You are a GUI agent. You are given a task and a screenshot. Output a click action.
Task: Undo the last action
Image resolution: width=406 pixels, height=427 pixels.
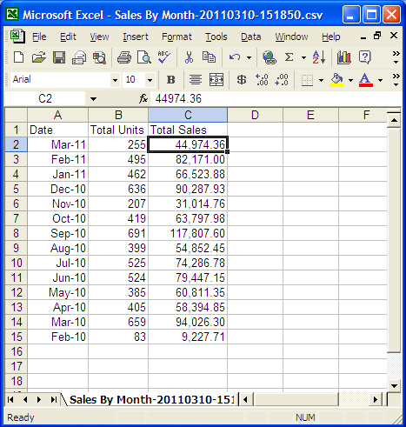pyautogui.click(x=235, y=57)
